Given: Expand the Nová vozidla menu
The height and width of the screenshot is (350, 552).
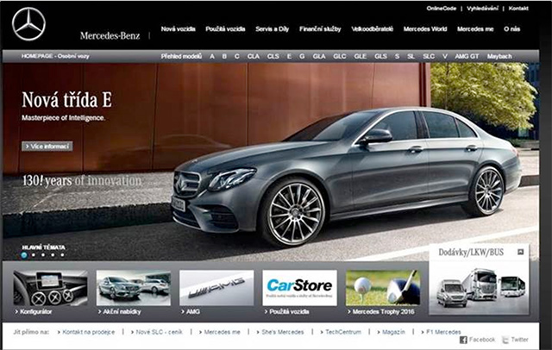Looking at the screenshot, I should click(179, 28).
